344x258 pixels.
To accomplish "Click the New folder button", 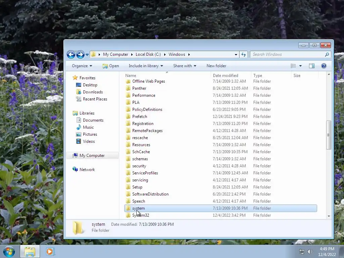I will click(216, 66).
